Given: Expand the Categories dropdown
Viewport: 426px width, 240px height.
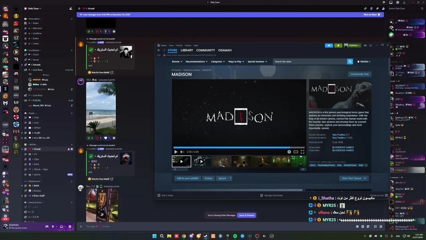Looking at the screenshot, I should coord(217,62).
